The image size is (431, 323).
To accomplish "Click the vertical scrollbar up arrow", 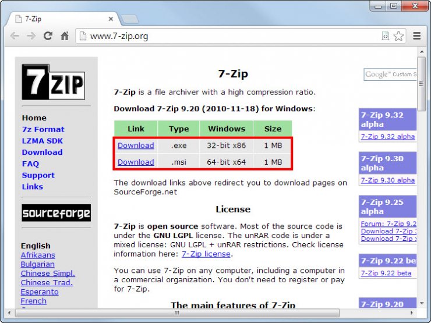I will pyautogui.click(x=422, y=52).
